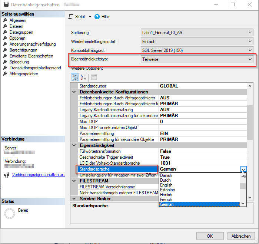
Task: Click the Abbrechen button
Action: (241, 236)
